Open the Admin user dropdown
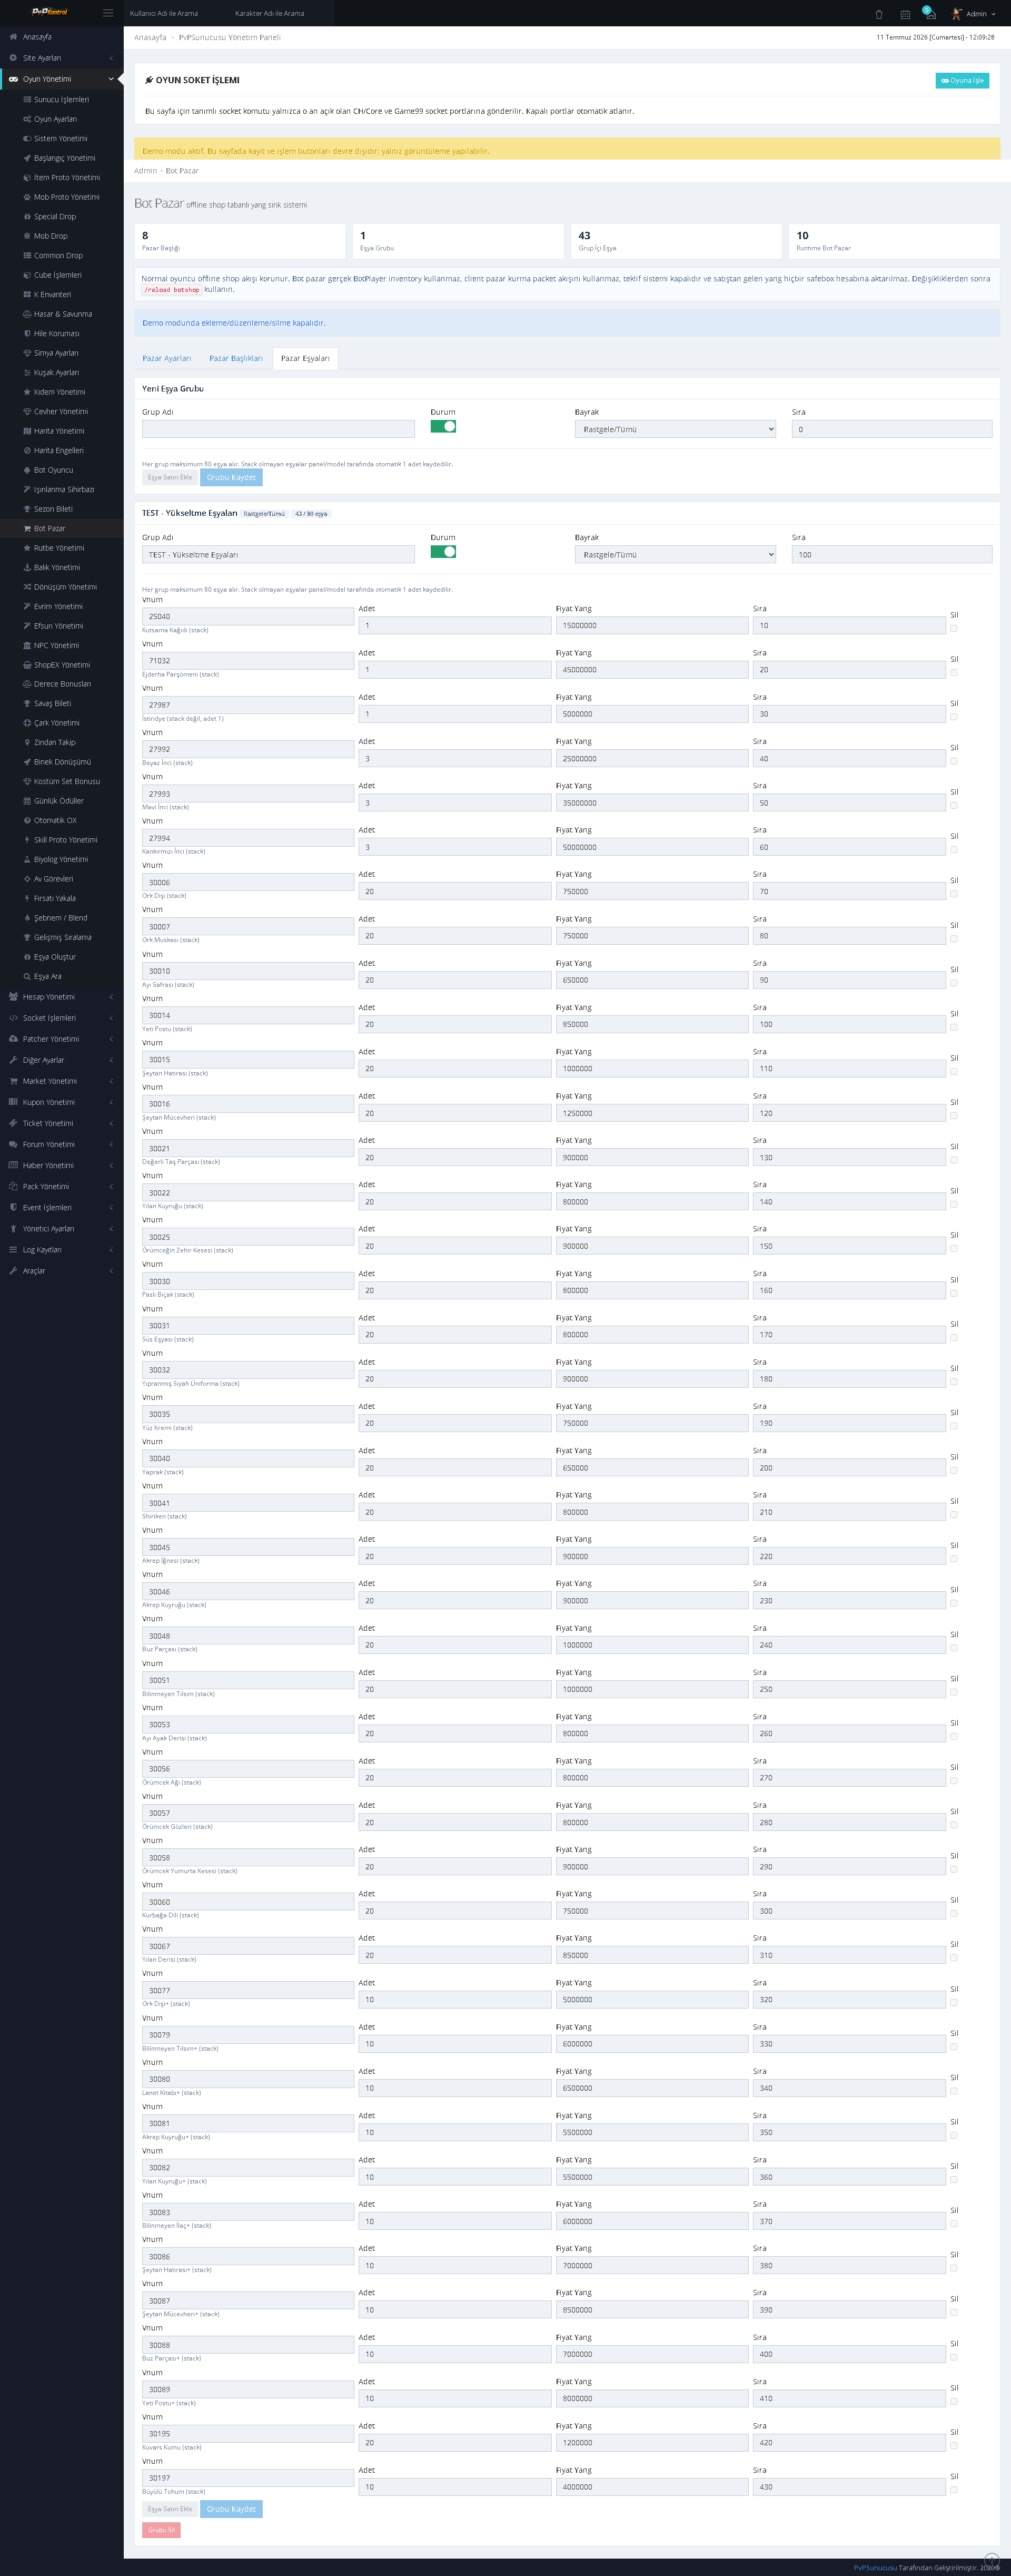The image size is (1011, 2576). (974, 14)
